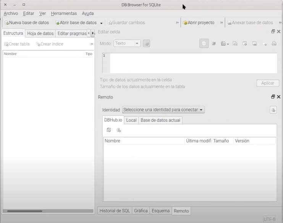
Task: Click the Nueva base de datos icon
Action: tap(7, 23)
